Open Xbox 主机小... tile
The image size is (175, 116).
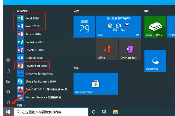point(155,26)
